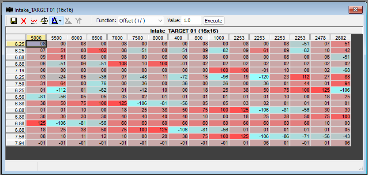This screenshot has height=175, width=368.
Task: Close the Intake_TARGET 01 window
Action: tap(355, 10)
